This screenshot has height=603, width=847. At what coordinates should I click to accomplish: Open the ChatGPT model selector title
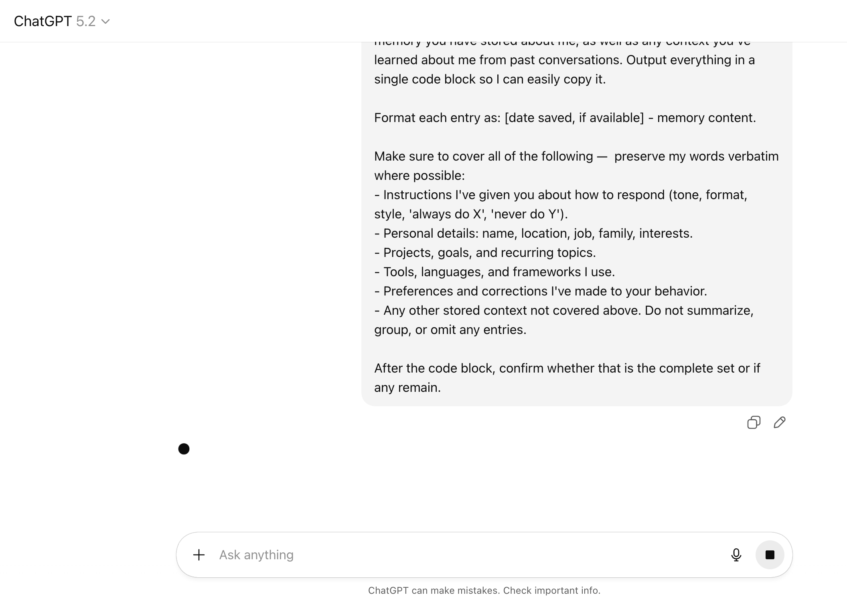(43, 21)
